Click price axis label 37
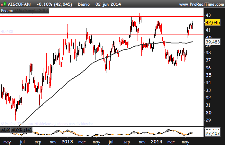This screenshot has width=225, height=145. click(208, 60)
